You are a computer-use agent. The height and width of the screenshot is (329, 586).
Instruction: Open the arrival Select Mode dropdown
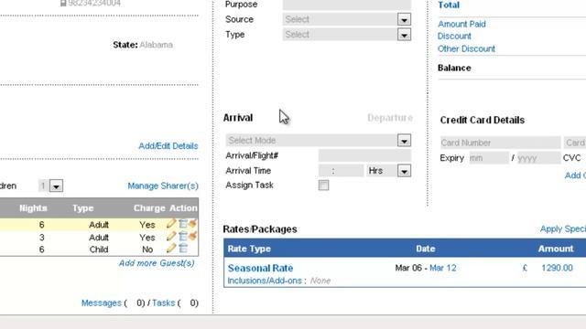point(404,141)
